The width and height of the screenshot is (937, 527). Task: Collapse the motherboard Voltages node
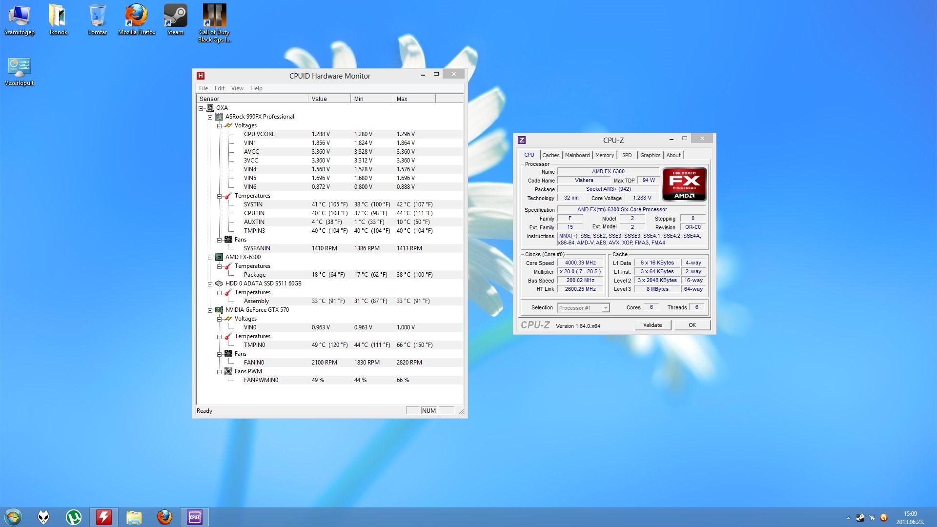[219, 125]
